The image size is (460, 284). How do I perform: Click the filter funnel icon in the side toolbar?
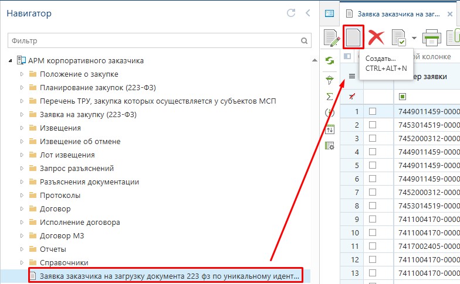pos(330,80)
